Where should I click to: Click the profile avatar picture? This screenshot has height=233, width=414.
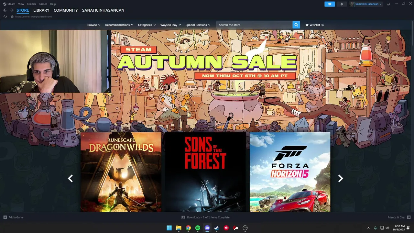[x=352, y=4]
